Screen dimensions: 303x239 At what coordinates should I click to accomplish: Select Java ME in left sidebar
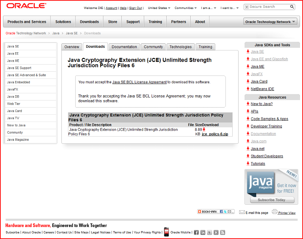coord(31,61)
